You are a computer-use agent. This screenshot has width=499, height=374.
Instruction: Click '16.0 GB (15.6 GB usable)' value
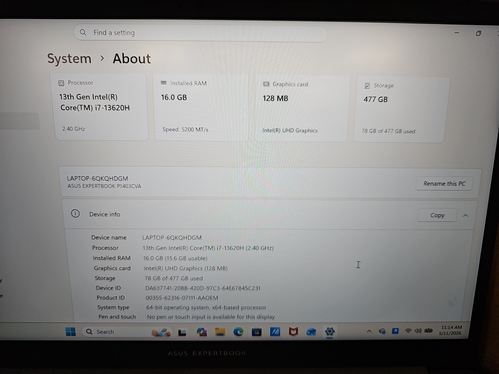tap(175, 258)
